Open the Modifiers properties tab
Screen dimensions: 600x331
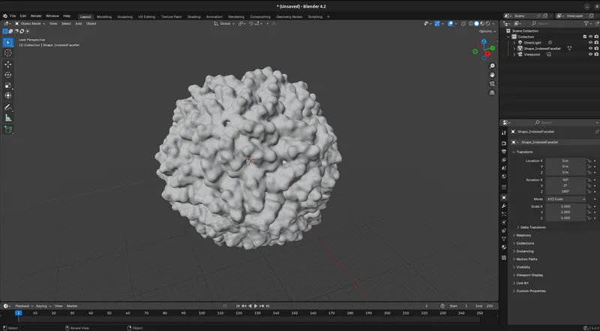tap(504, 206)
